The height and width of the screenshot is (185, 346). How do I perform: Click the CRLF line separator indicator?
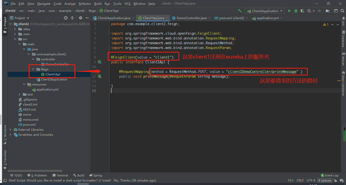[x=300, y=180]
